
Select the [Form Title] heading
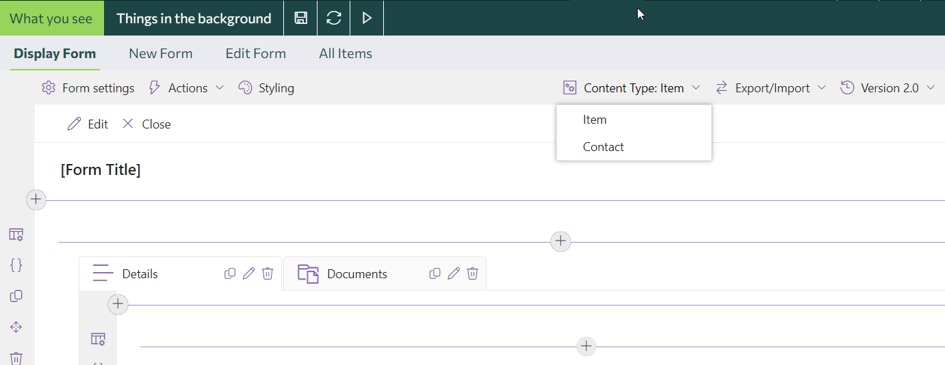[101, 170]
